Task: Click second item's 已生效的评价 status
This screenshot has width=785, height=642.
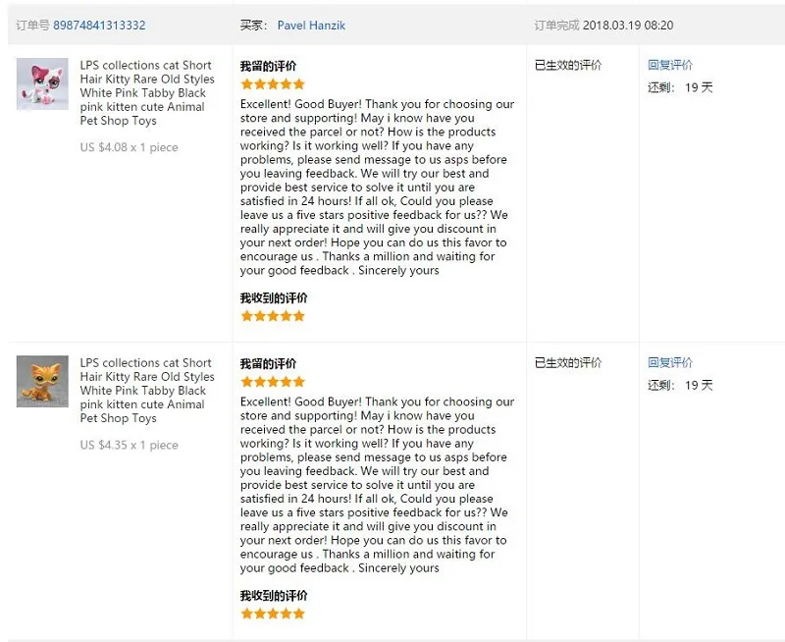Action: tap(568, 362)
